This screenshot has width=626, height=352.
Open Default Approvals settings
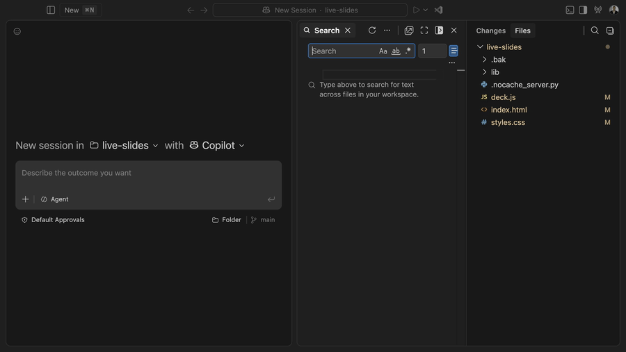(53, 219)
